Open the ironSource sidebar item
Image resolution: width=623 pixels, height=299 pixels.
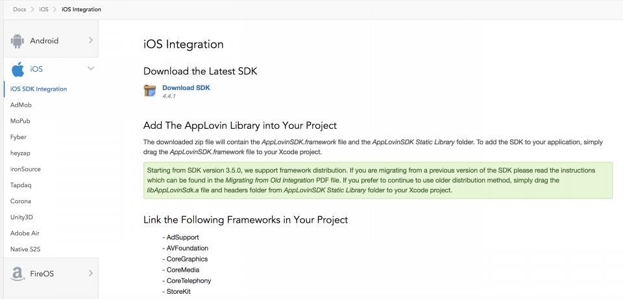25,169
